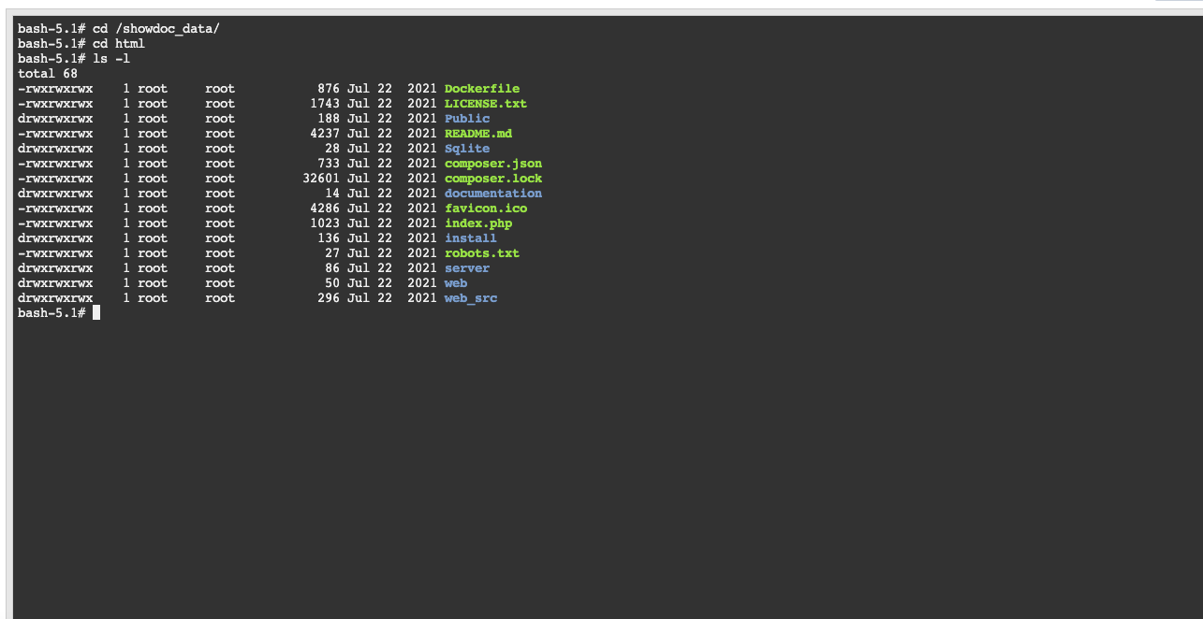
Task: Select the Public directory name
Action: 467,118
